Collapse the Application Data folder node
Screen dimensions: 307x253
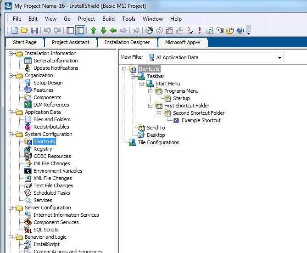[11, 112]
